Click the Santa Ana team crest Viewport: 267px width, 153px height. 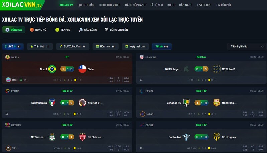coord(186,137)
